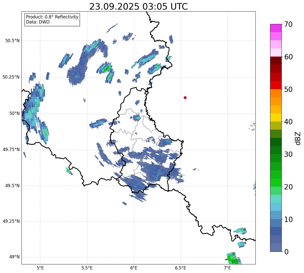
Task: Click the 7°E longitude label
Action: point(227,268)
